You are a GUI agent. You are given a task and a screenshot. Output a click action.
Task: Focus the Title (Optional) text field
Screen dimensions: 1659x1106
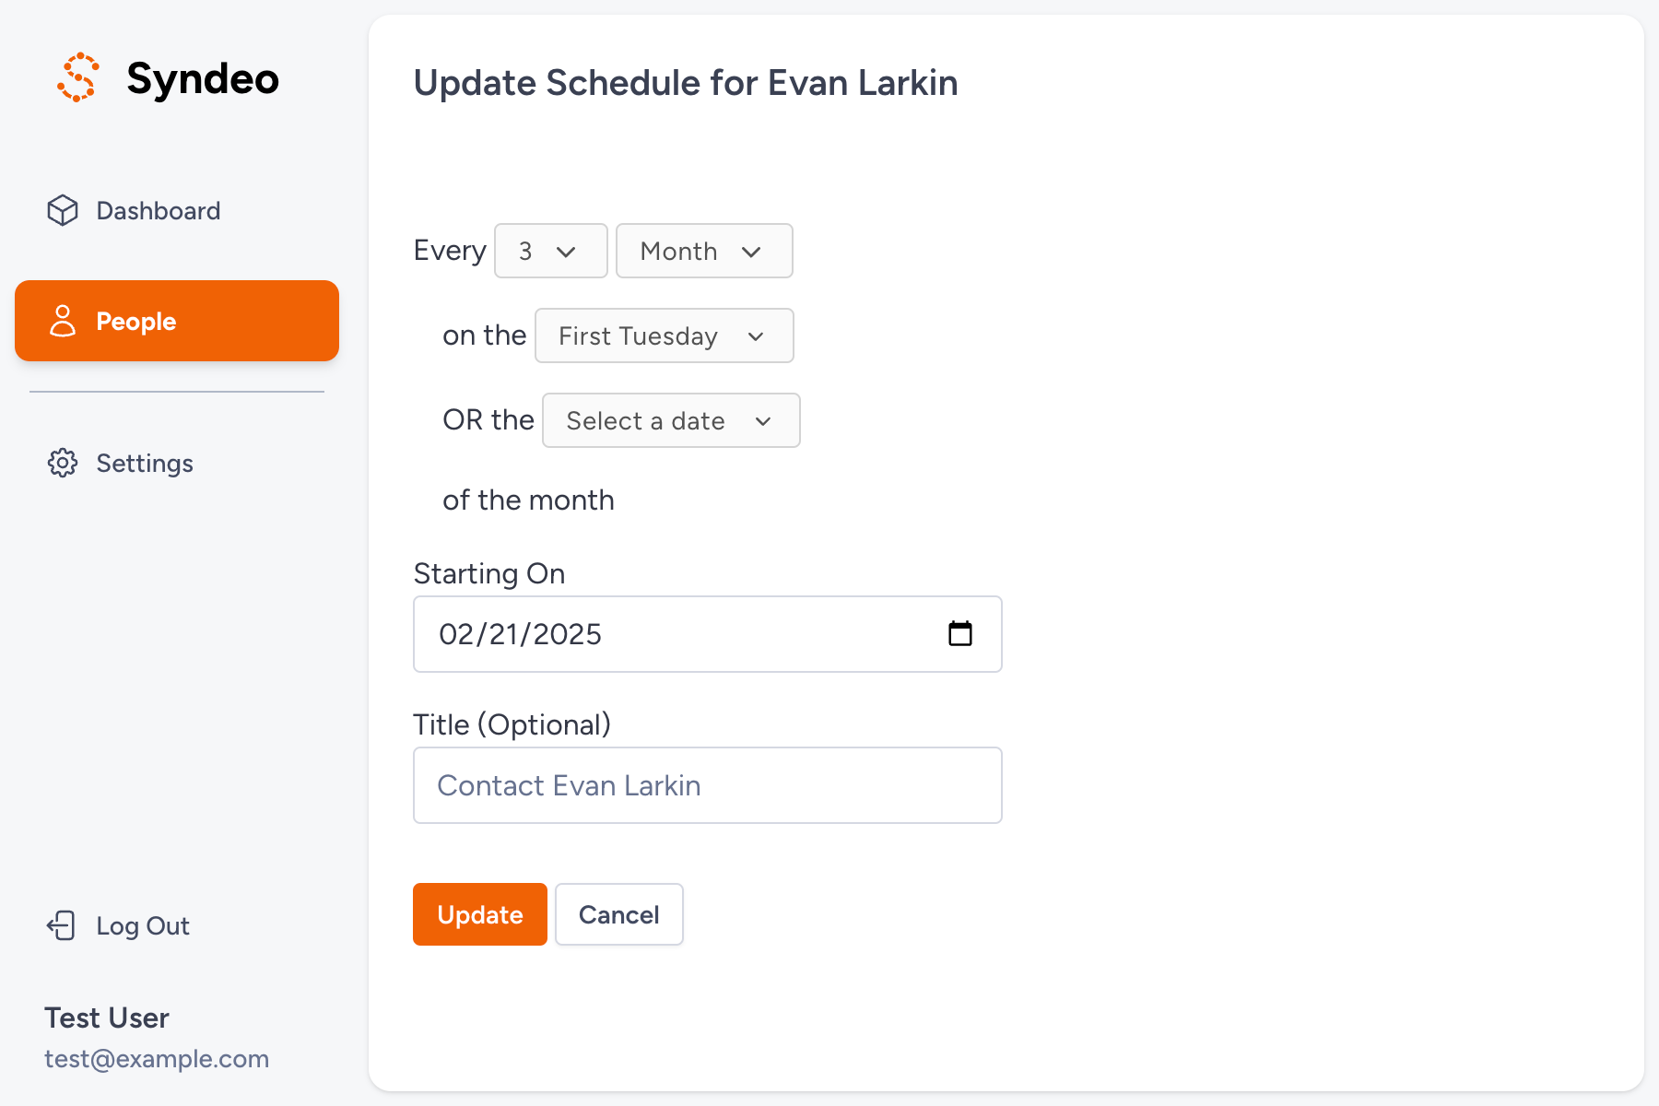click(707, 785)
